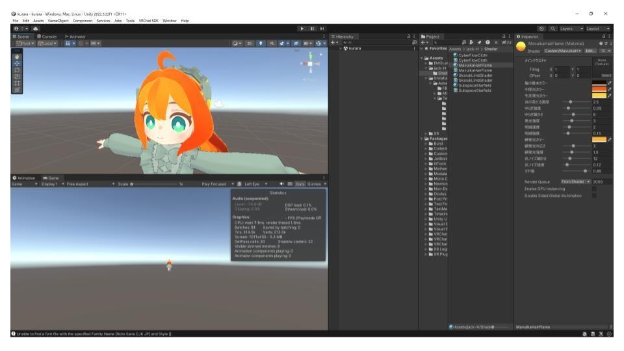Click the shader Edit button
Image resolution: width=624 pixels, height=351 pixels.
tap(590, 51)
